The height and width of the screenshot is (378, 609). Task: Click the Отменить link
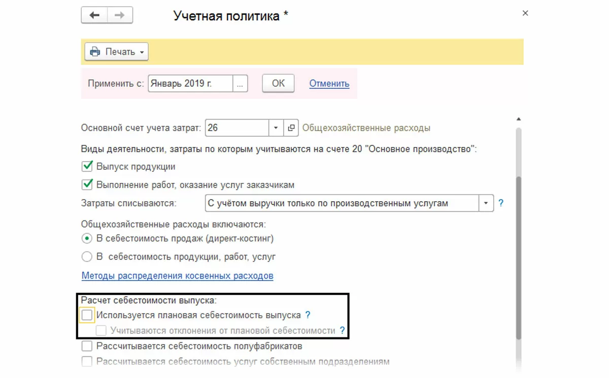point(329,84)
